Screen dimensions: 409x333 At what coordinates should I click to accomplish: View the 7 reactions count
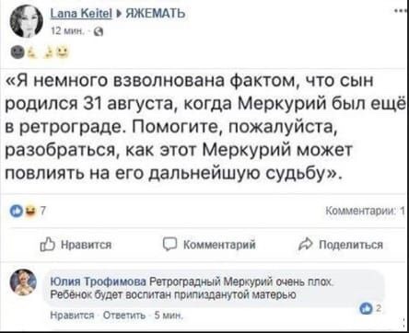pos(42,211)
